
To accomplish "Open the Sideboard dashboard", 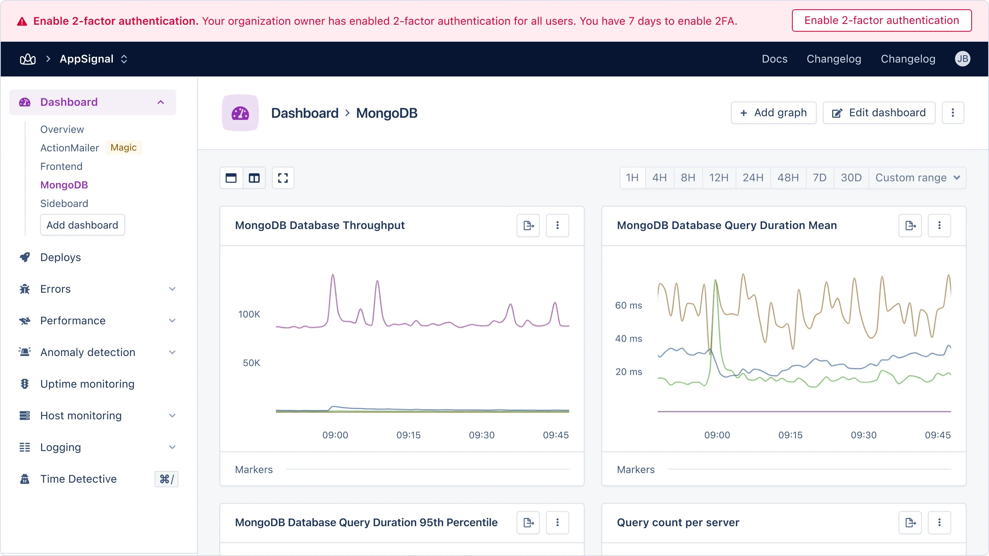I will pos(64,203).
